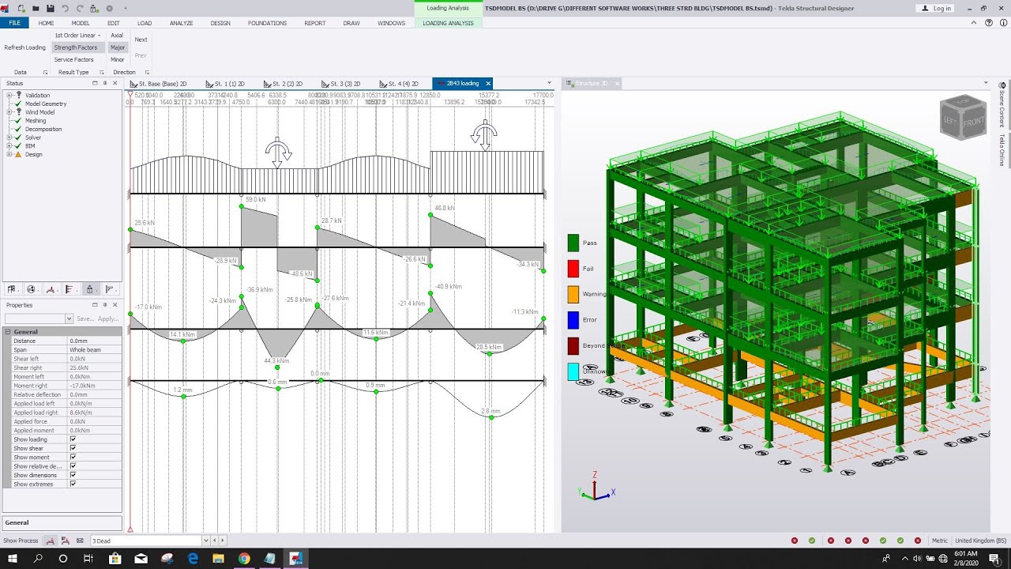Uncheck the Show extremes checkbox
The image size is (1011, 569).
(x=73, y=484)
